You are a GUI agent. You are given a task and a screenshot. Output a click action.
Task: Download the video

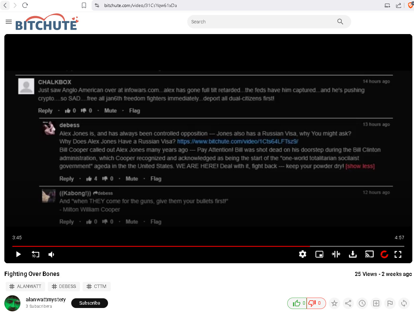[352, 255]
